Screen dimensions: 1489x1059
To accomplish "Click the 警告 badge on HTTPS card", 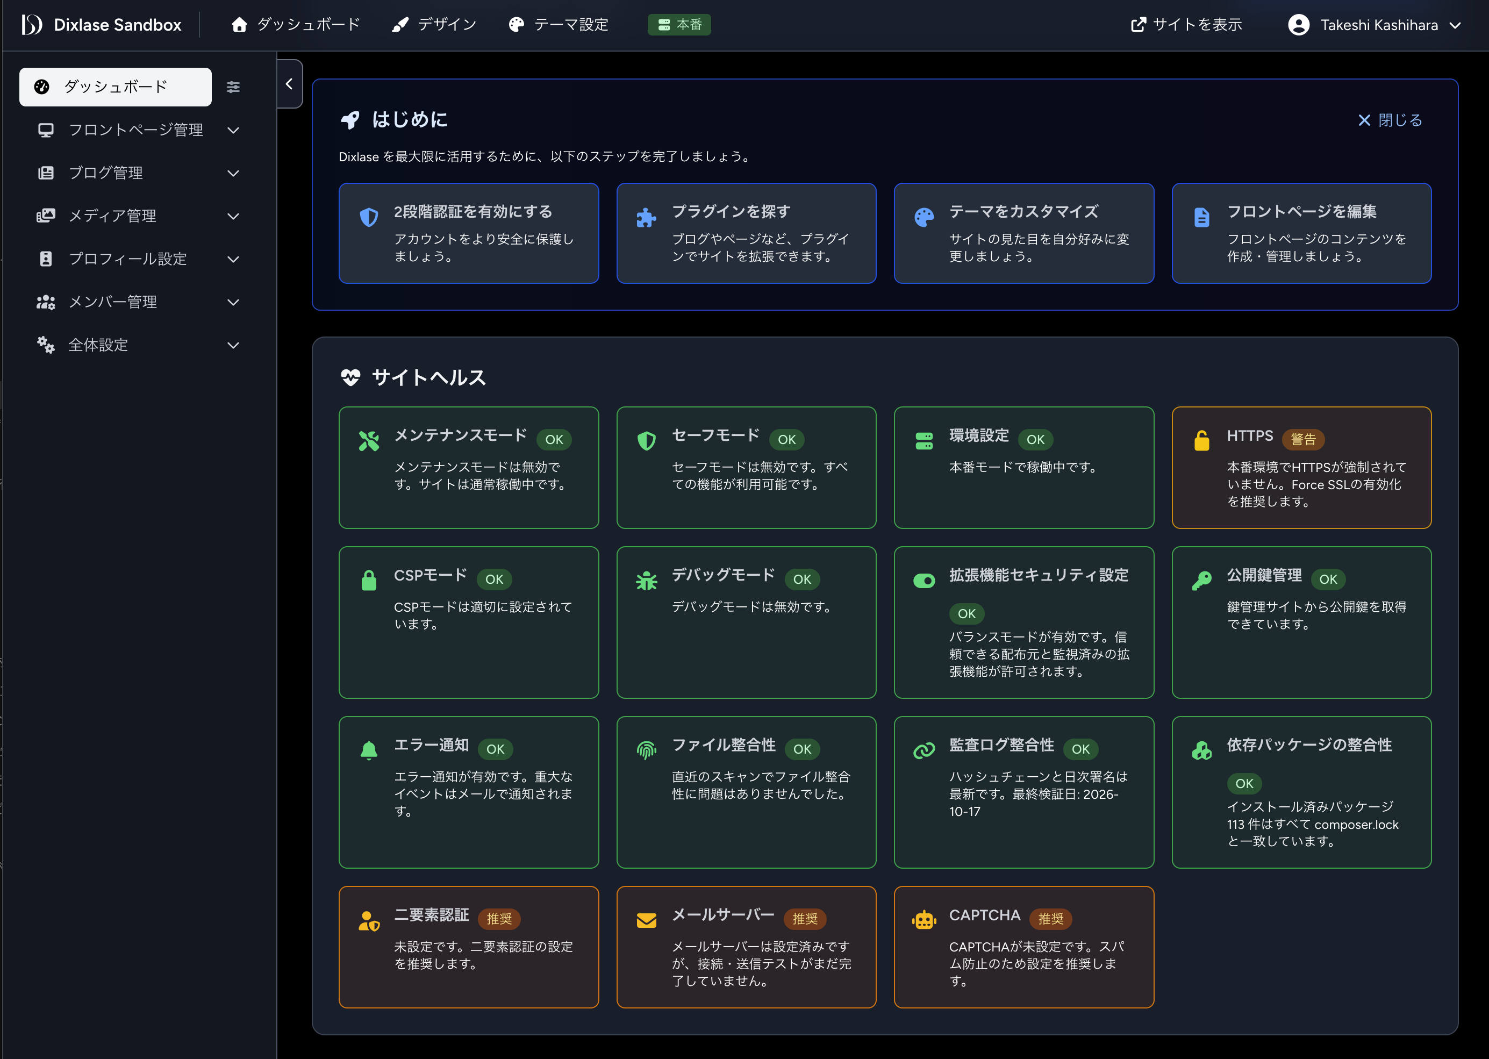I will pos(1303,440).
